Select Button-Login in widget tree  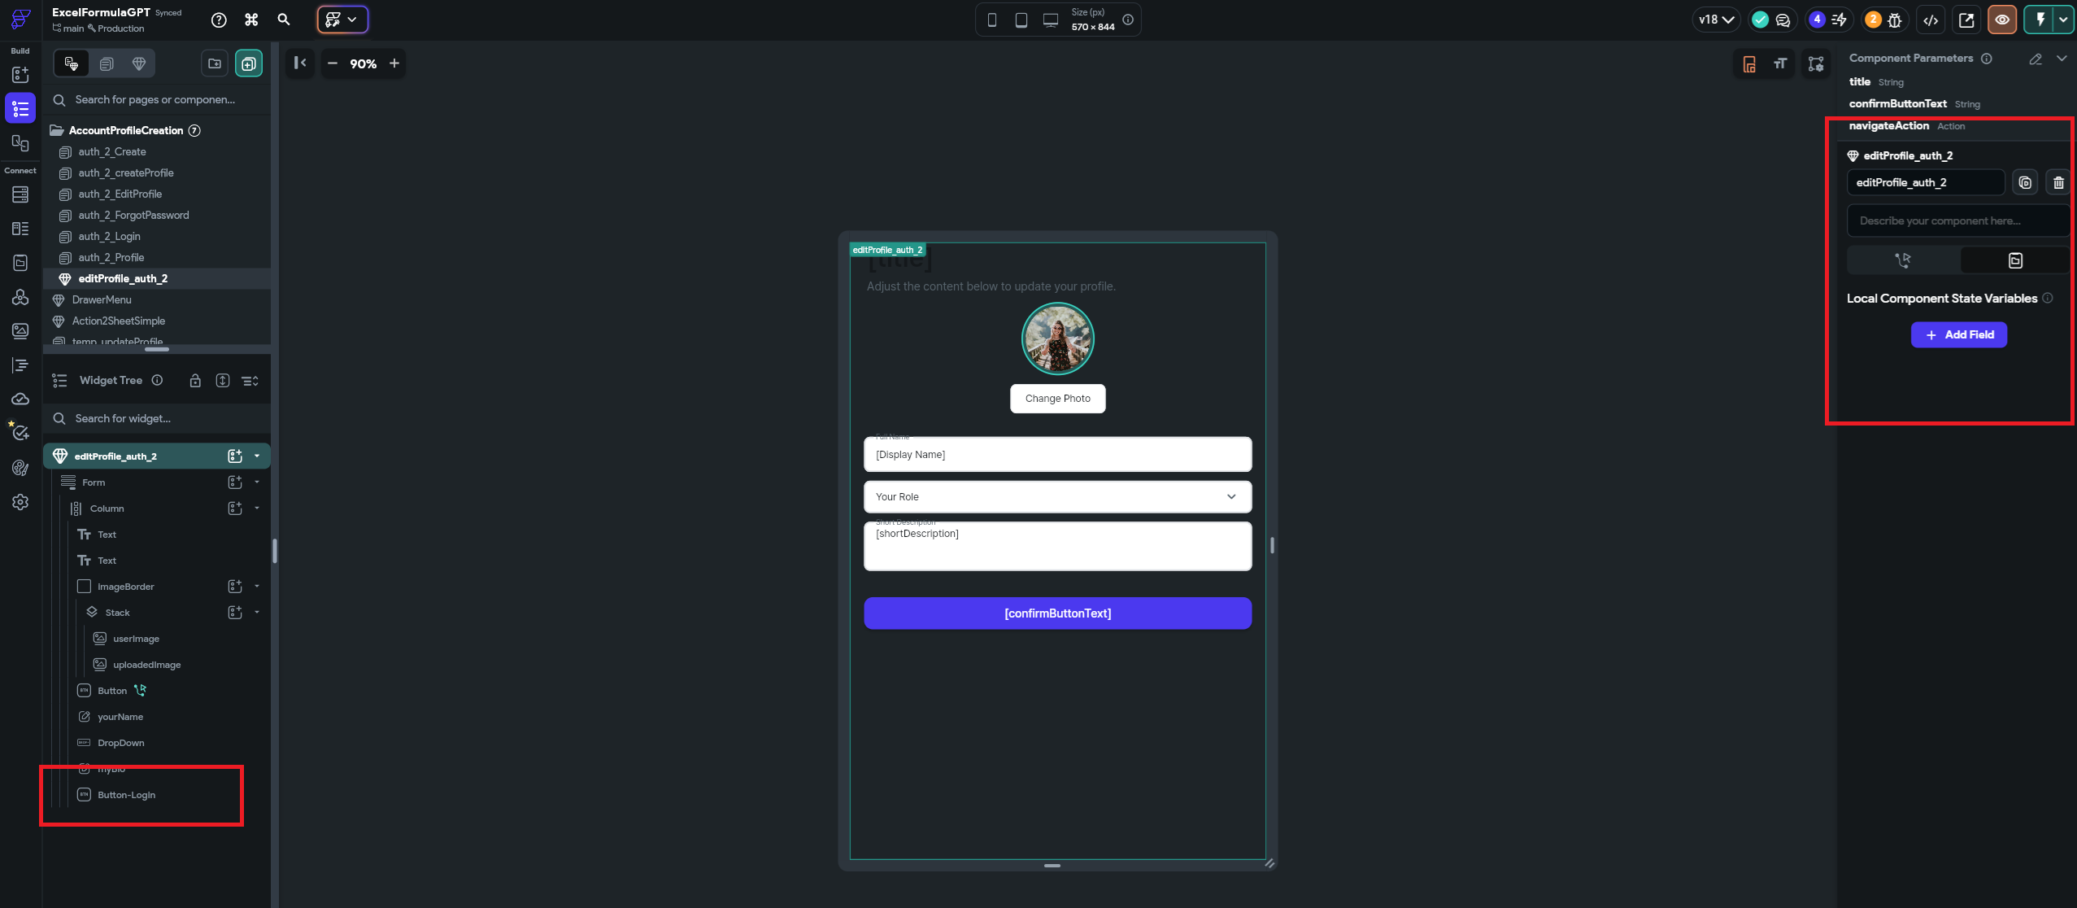[126, 795]
